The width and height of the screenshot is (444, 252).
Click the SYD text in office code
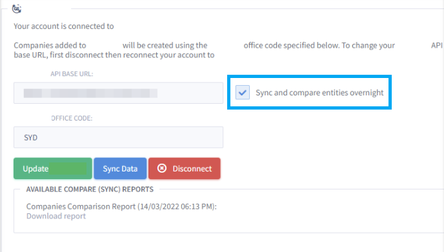coord(30,138)
